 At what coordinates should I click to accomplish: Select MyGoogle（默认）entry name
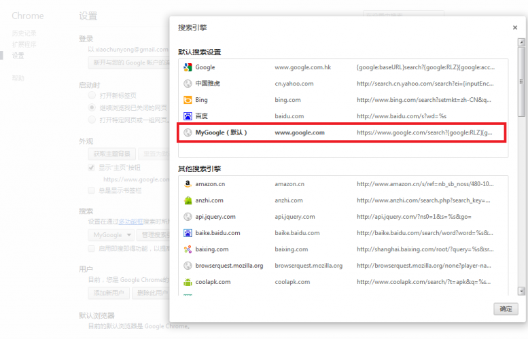tap(222, 132)
